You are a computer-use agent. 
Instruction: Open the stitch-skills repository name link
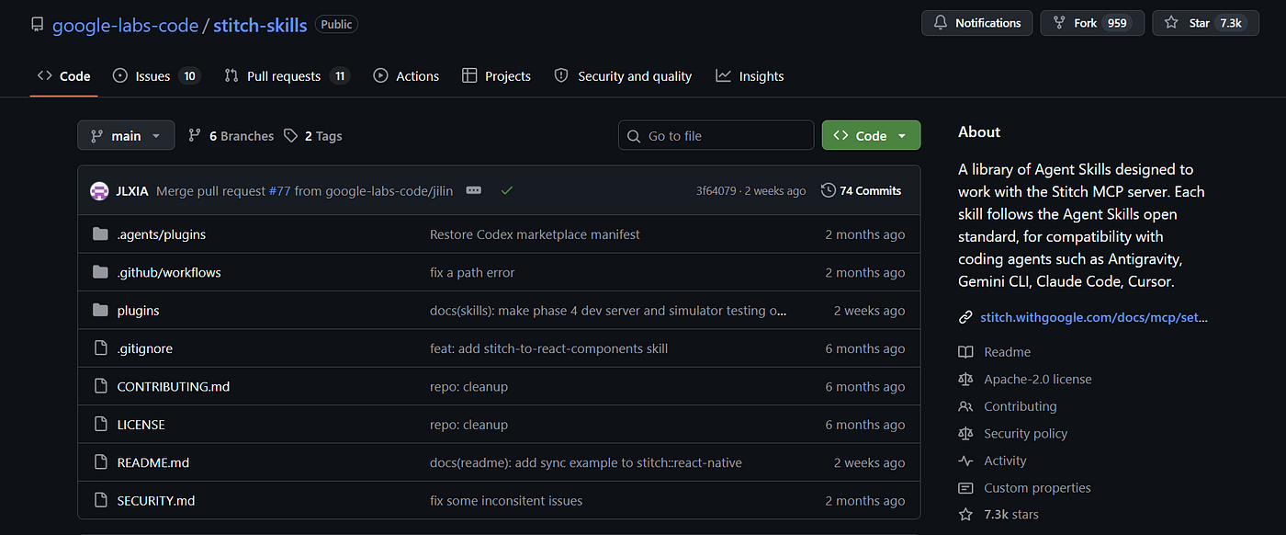260,25
